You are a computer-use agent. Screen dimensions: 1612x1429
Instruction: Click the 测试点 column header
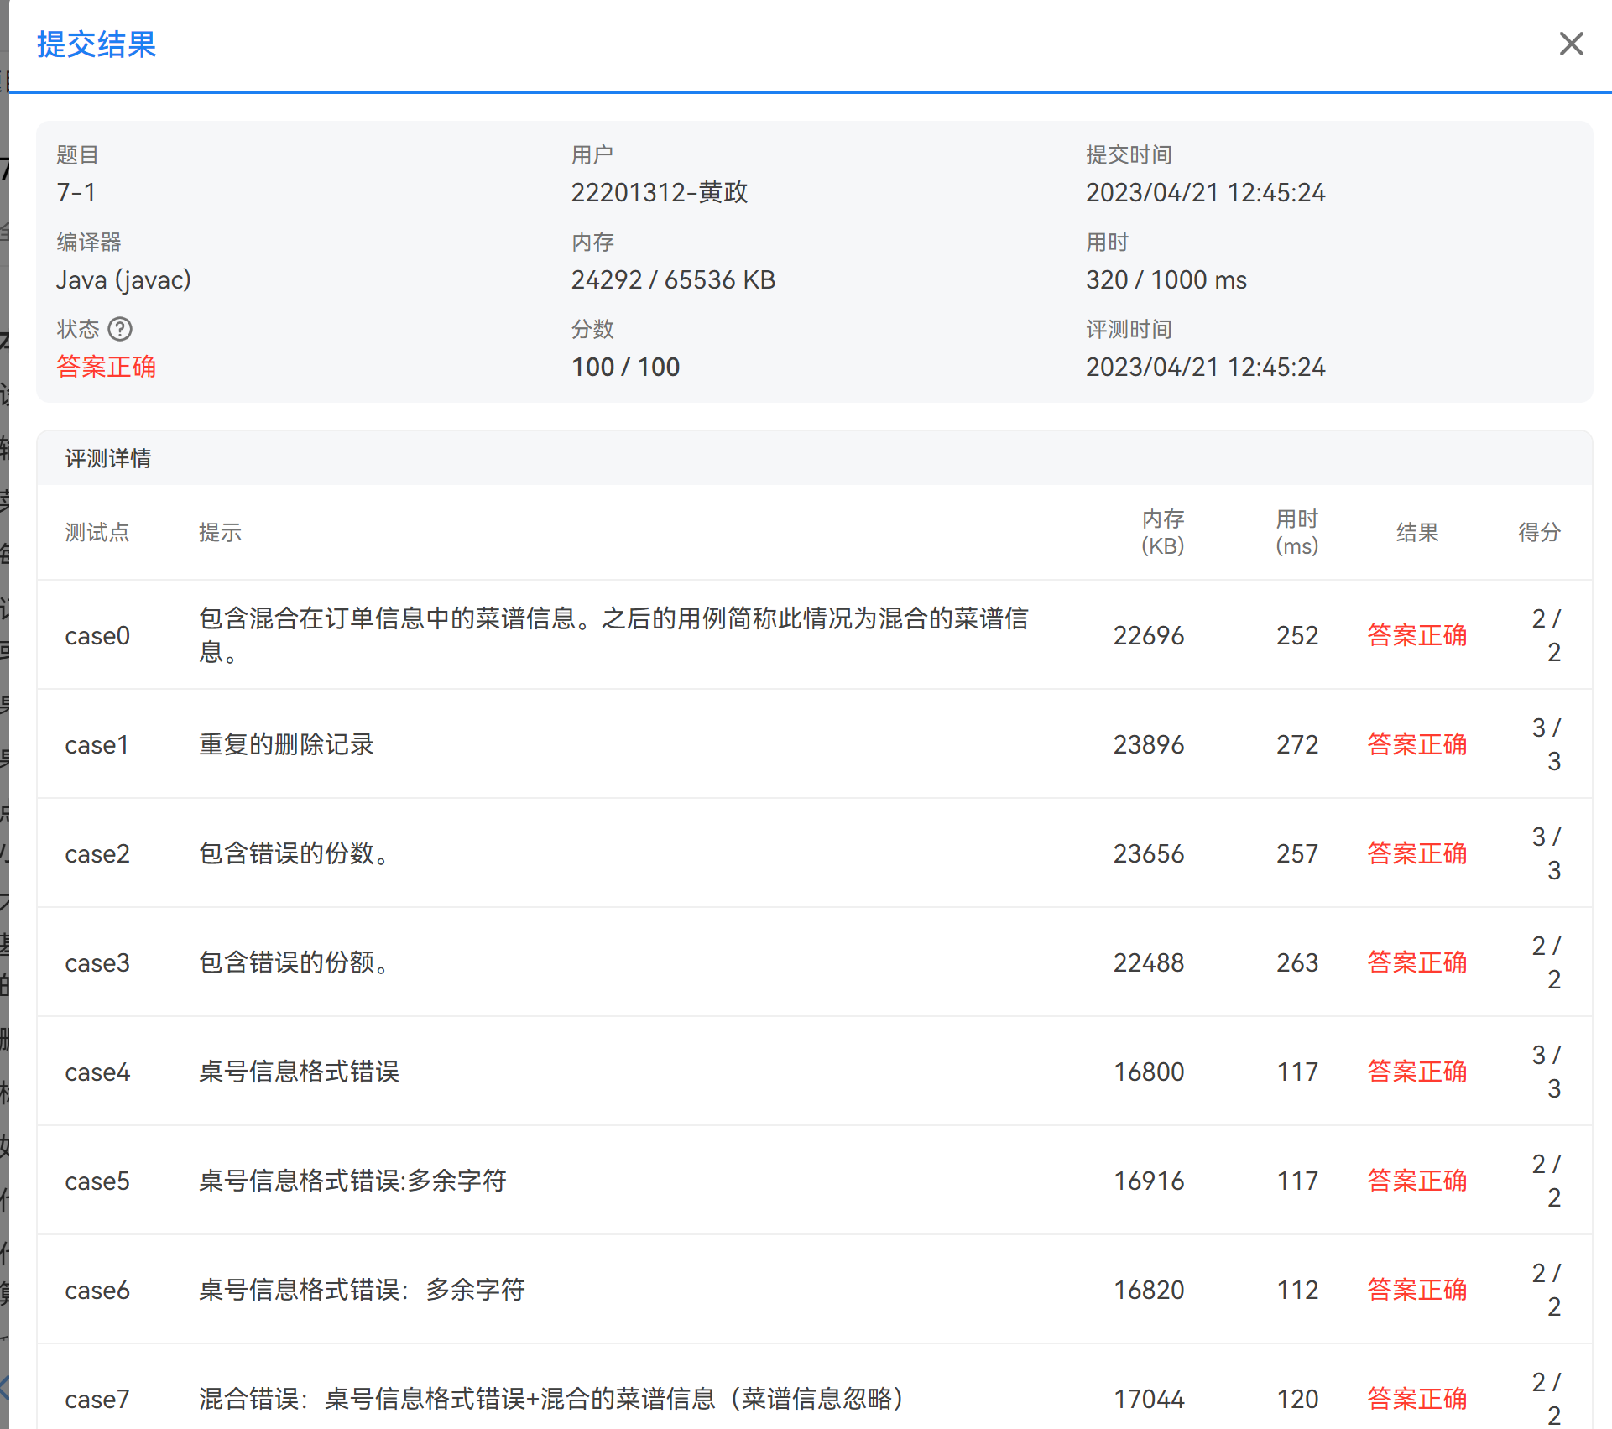pos(97,532)
